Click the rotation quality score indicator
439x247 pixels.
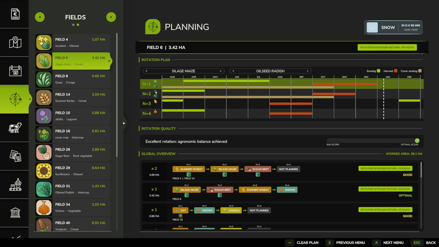tap(417, 141)
